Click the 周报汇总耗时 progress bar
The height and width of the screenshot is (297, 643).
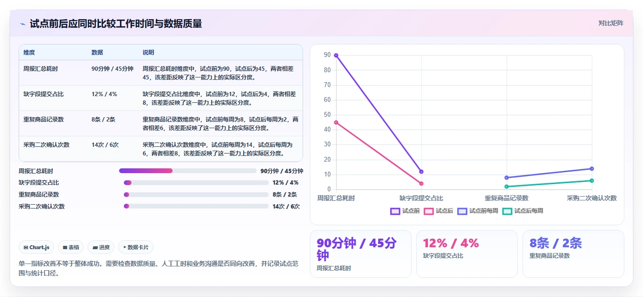click(188, 171)
